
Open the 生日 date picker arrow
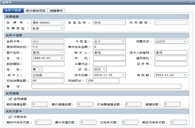pos(62,58)
